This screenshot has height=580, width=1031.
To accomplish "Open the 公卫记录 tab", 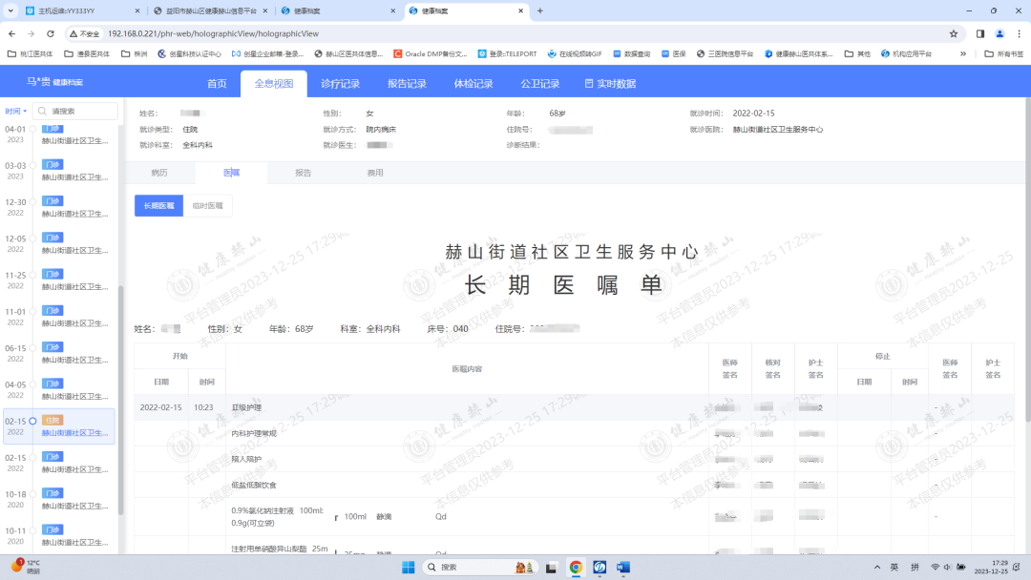I will (x=539, y=83).
